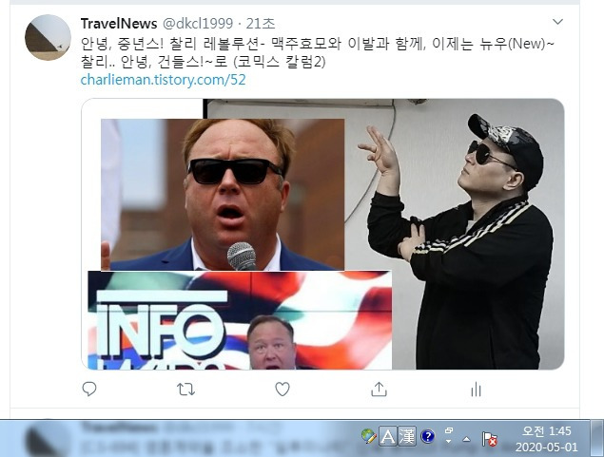604x457 pixels.
Task: View tweet analytics bar chart icon
Action: pos(477,390)
